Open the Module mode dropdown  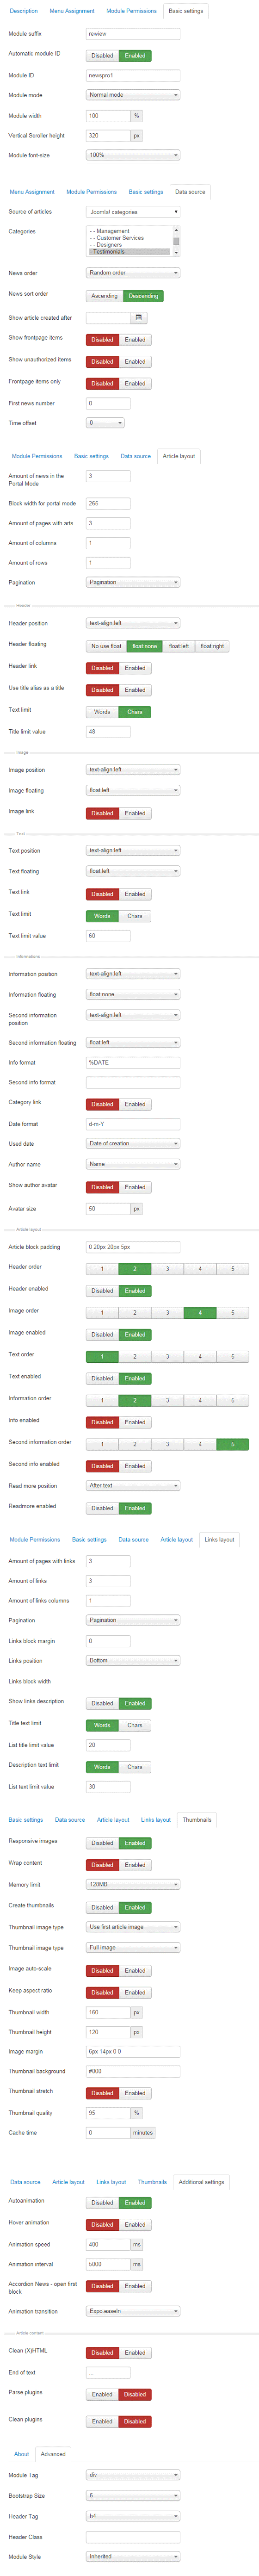pos(133,95)
